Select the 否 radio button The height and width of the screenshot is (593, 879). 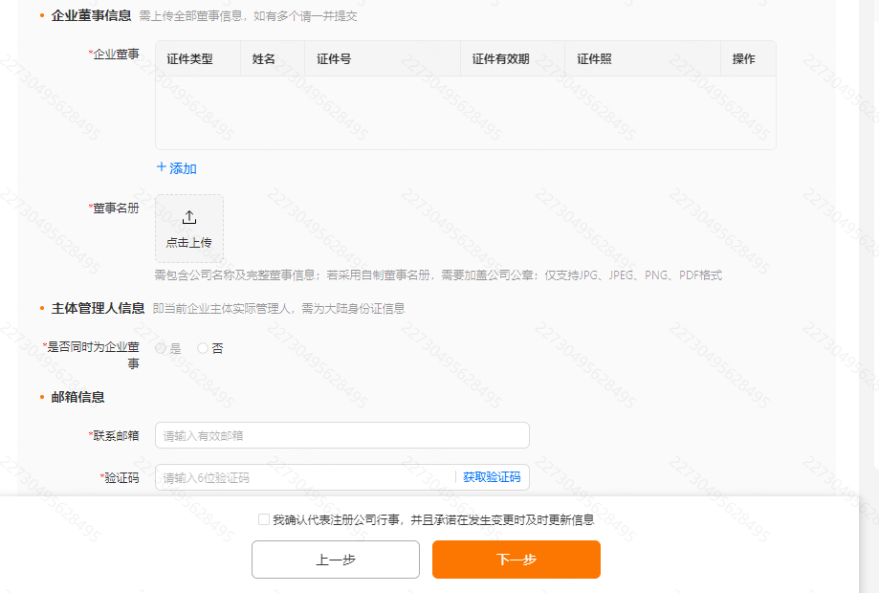click(201, 347)
